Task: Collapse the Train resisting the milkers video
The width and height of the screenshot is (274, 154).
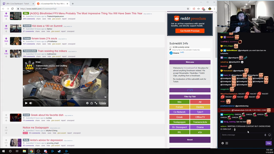Action: click(24, 54)
